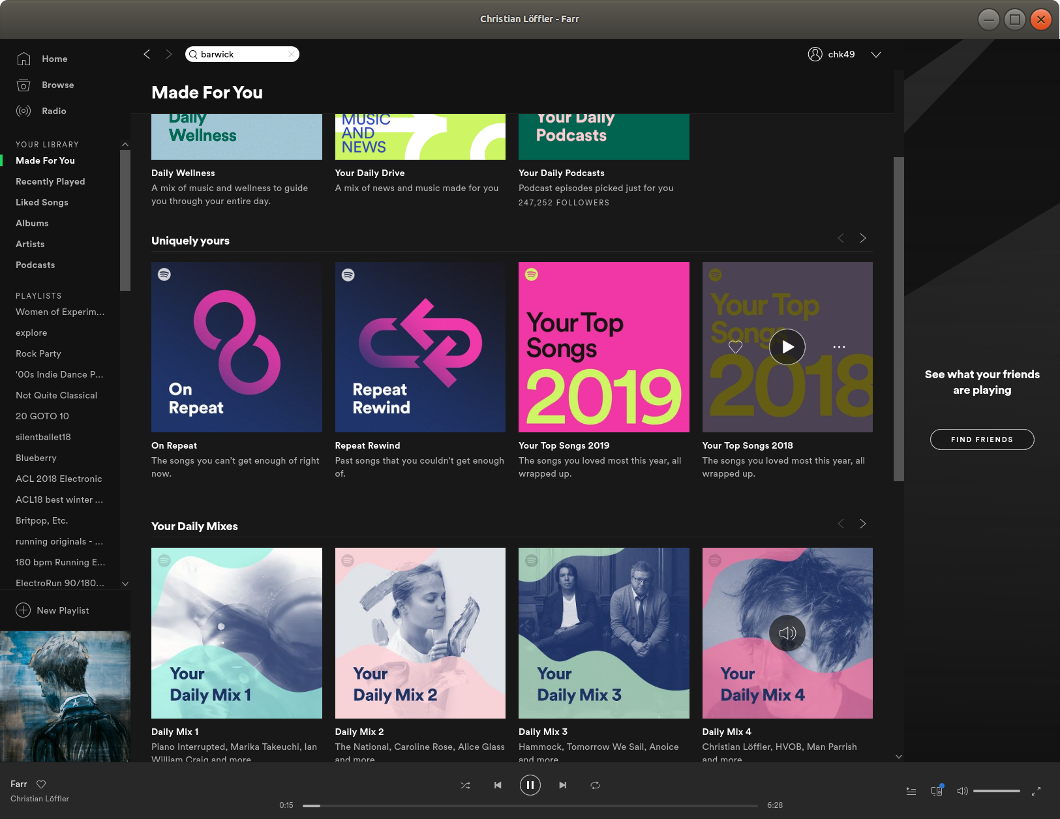This screenshot has height=819, width=1060.
Task: Clear the barwick search text
Action: pos(291,54)
